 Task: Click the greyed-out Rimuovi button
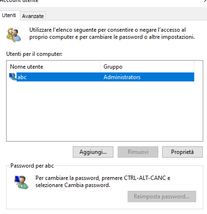click(138, 152)
